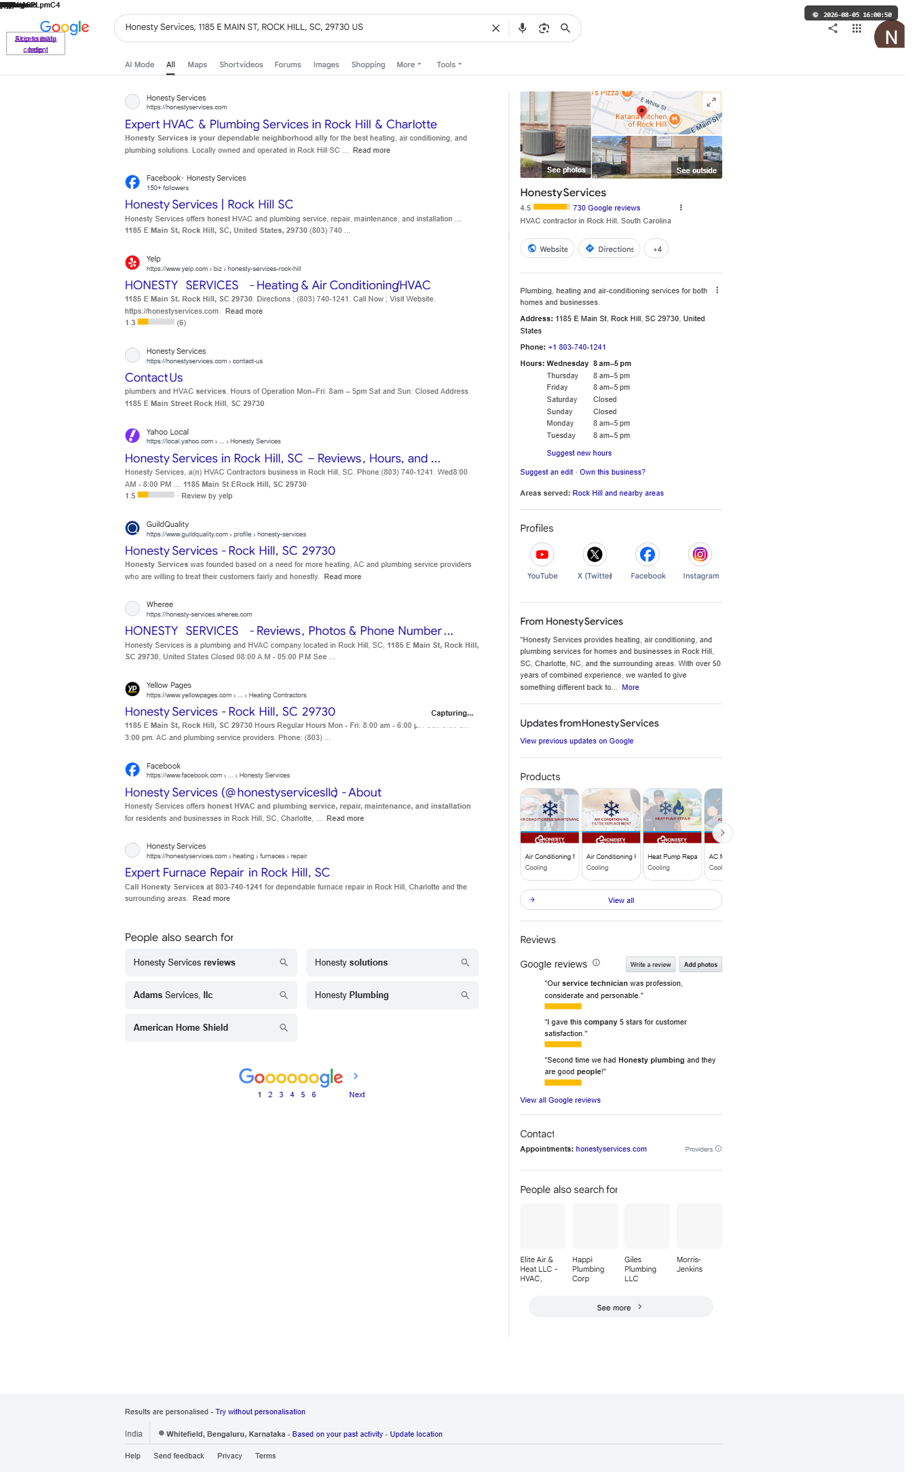Click Suggest new hours link
The width and height of the screenshot is (915, 1472).
pos(579,454)
